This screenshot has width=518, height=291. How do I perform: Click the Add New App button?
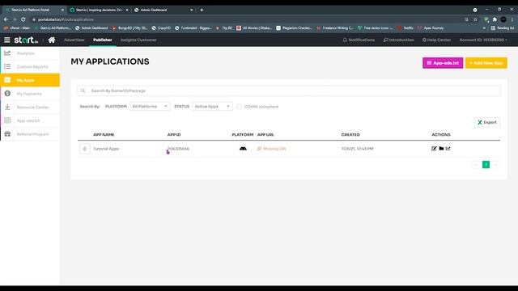(x=486, y=63)
